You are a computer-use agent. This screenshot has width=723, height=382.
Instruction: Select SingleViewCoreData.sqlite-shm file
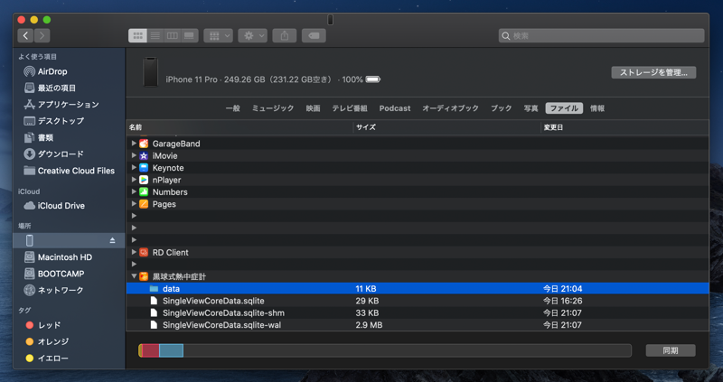tap(418, 312)
